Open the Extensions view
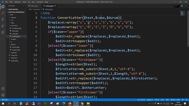189x106 pixels. [x=3, y=32]
